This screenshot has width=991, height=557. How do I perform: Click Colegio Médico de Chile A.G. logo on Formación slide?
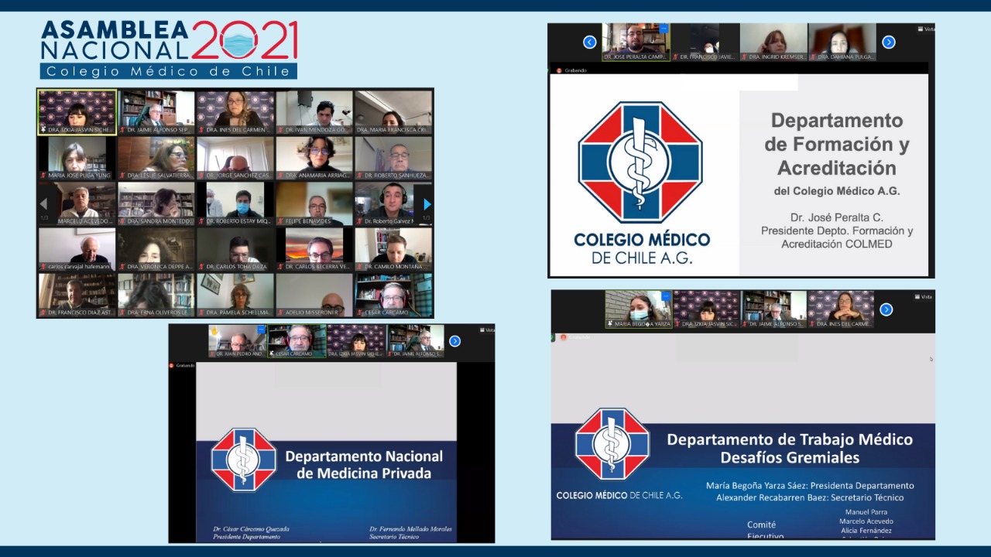641,183
